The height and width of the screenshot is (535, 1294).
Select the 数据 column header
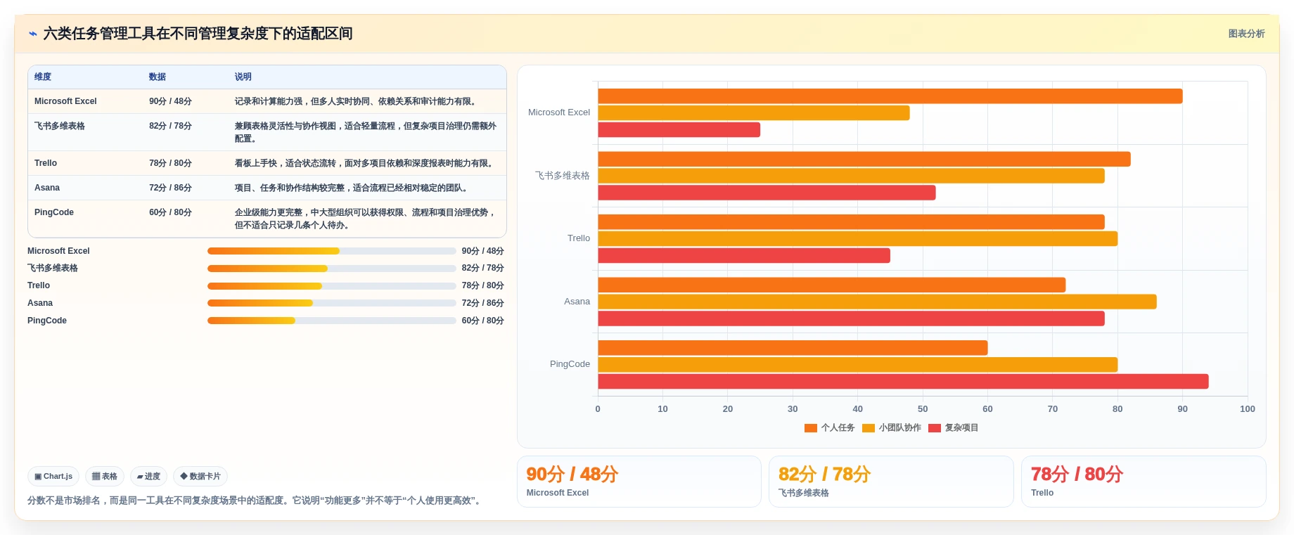pos(158,77)
